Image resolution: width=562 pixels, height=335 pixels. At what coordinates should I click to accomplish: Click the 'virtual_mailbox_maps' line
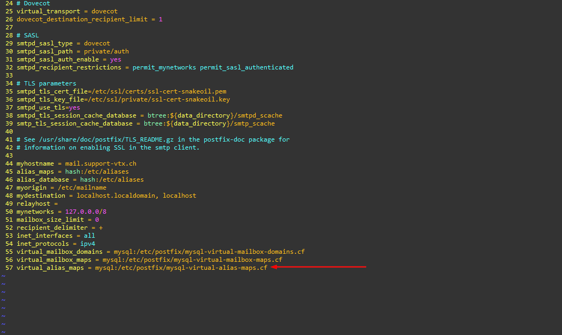150,260
